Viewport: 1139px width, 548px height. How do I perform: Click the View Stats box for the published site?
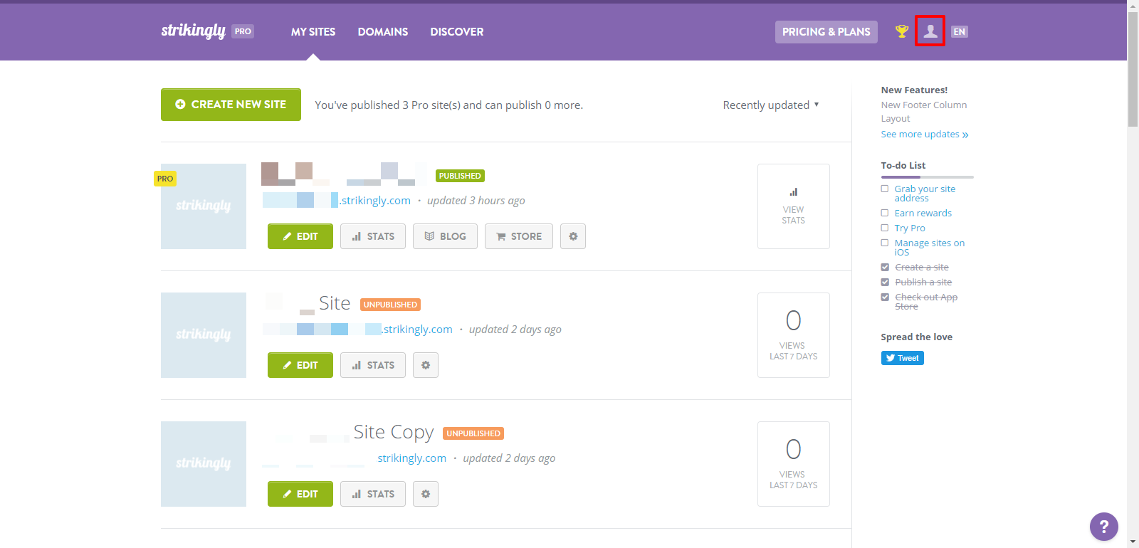(794, 206)
